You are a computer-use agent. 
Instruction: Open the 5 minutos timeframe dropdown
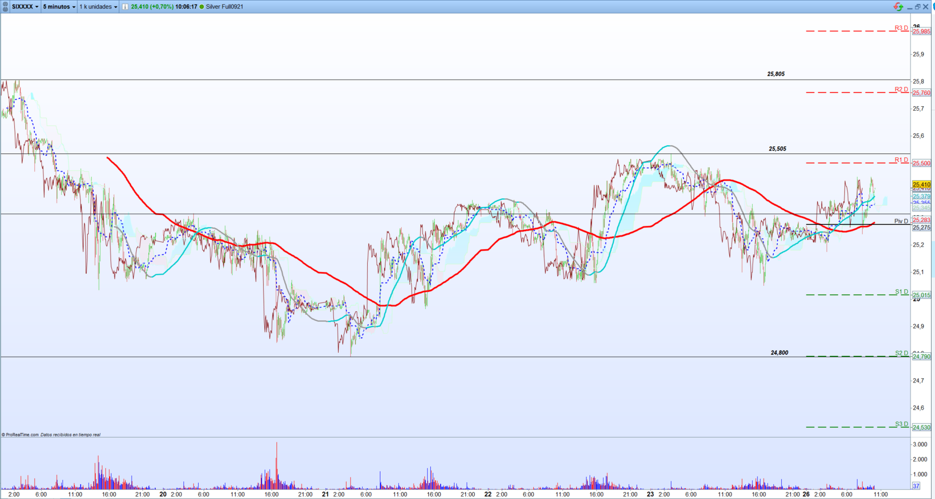(x=59, y=6)
